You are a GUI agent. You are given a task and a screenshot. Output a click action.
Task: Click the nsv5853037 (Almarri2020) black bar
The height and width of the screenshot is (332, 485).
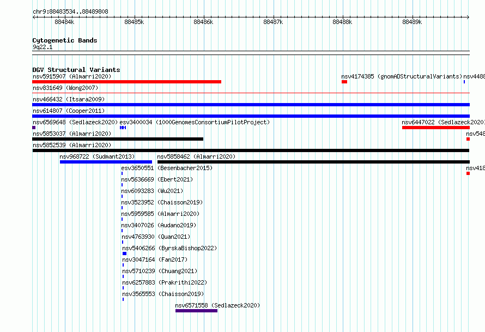pos(118,139)
